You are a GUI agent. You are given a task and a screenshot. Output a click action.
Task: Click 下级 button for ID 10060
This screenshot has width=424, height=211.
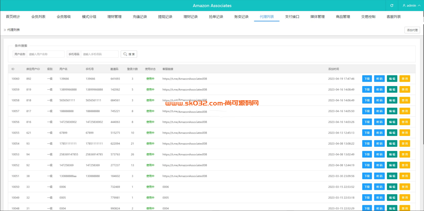pyautogui.click(x=367, y=79)
